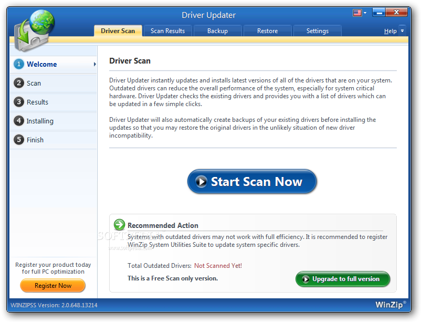Click Upgrade to full version button

[343, 279]
